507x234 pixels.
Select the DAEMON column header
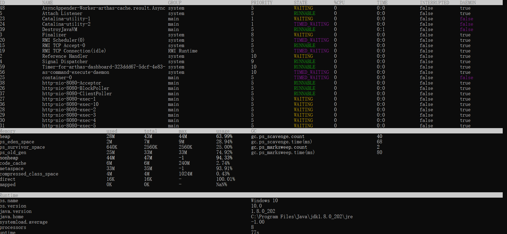tap(468, 3)
